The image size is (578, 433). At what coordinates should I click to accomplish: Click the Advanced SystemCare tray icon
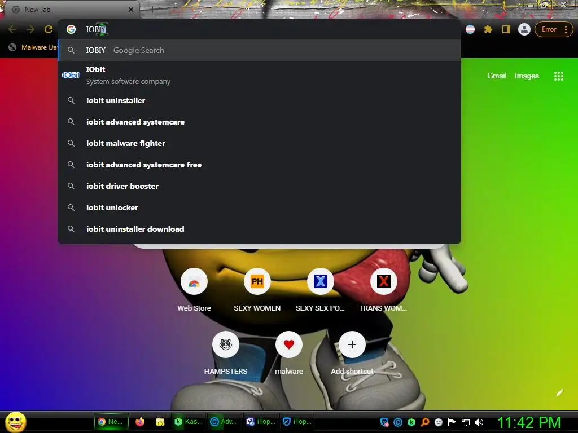pyautogui.click(x=398, y=422)
